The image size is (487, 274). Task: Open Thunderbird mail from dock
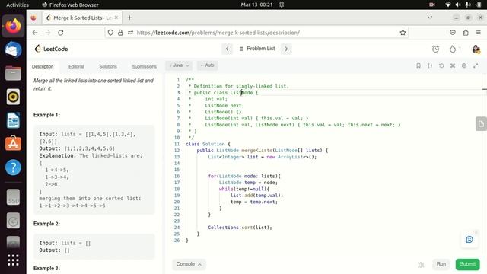(13, 49)
